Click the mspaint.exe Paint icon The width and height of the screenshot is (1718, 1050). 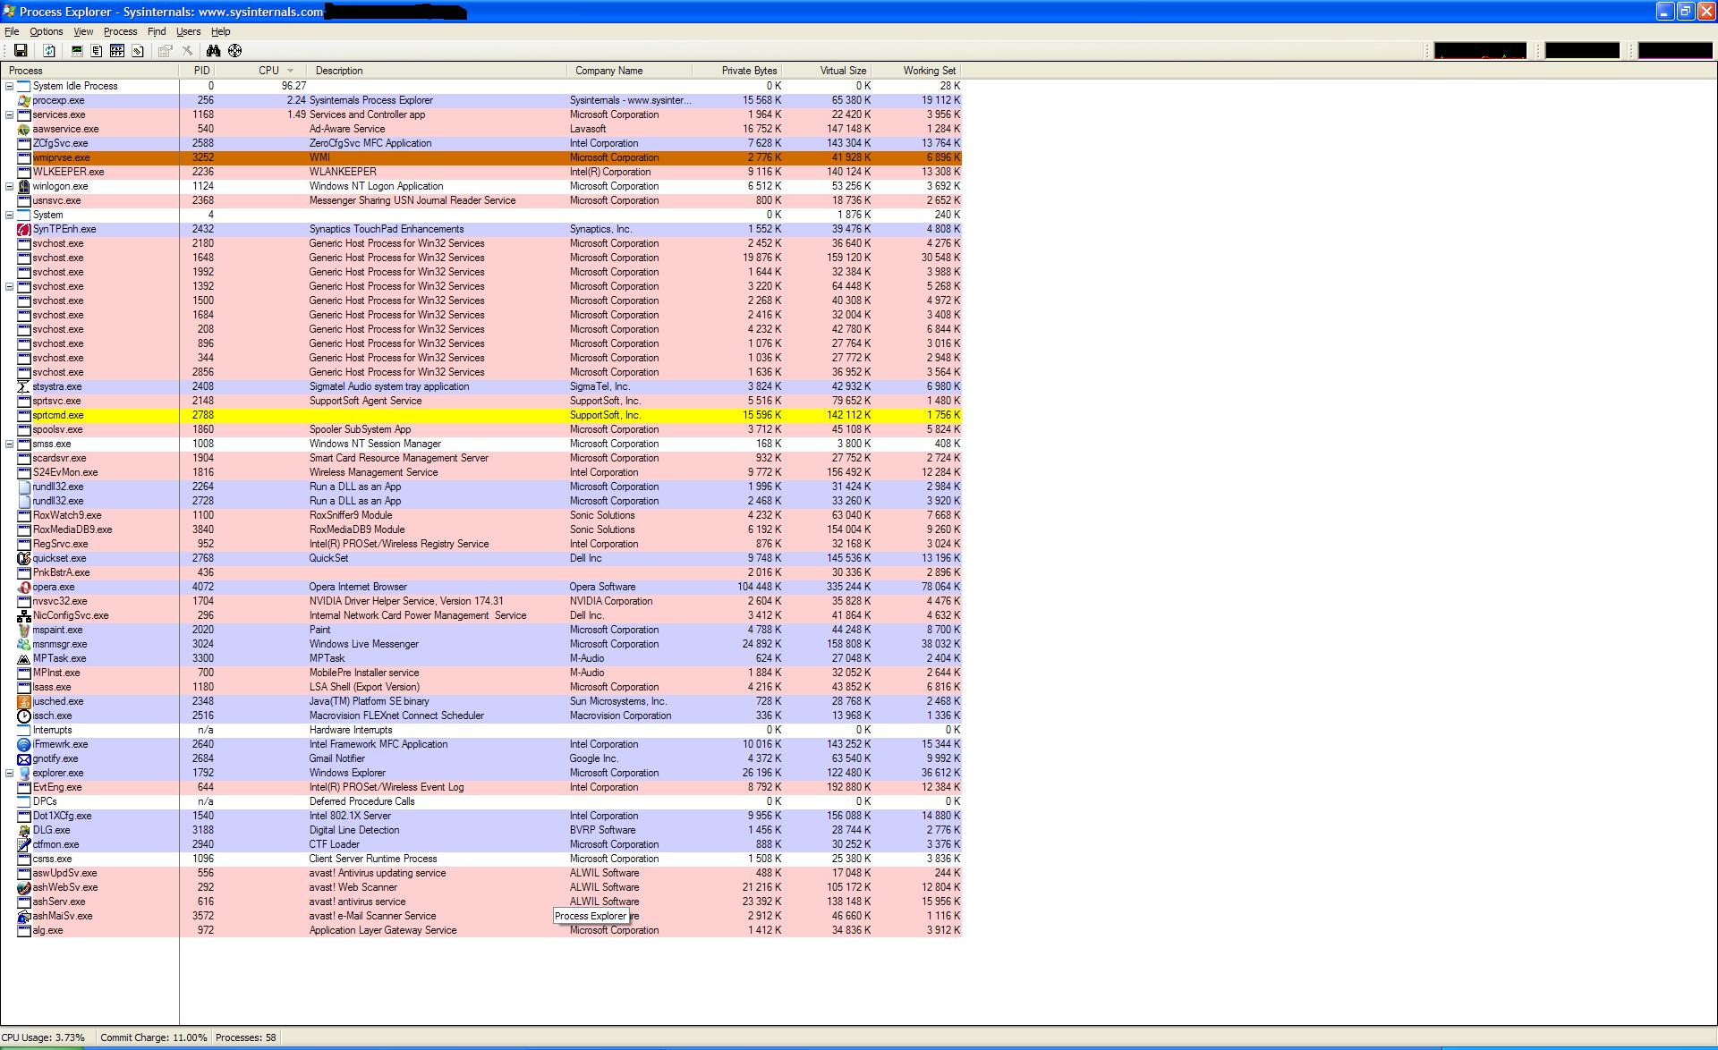(24, 630)
